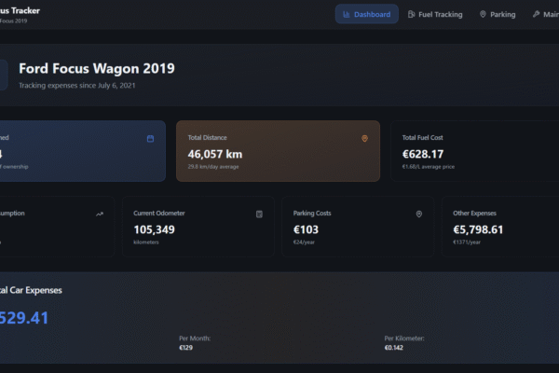Image resolution: width=559 pixels, height=373 pixels.
Task: Click the fuel pump icon in navigation
Action: click(412, 14)
